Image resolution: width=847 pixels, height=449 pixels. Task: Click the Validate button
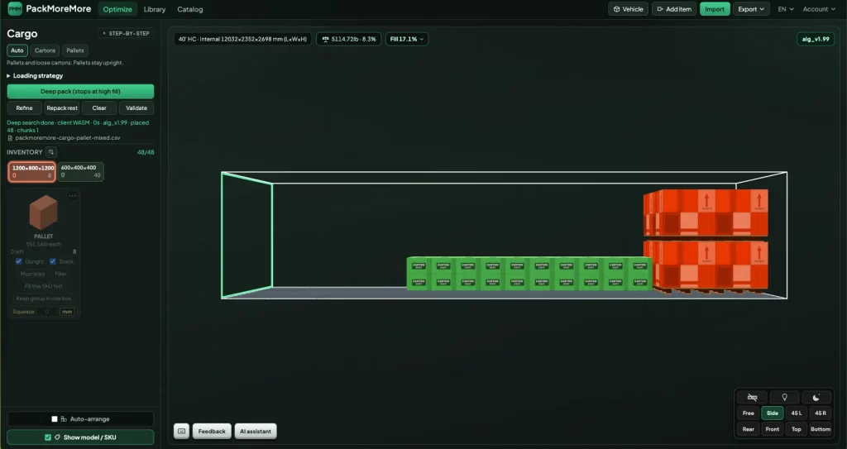click(136, 108)
